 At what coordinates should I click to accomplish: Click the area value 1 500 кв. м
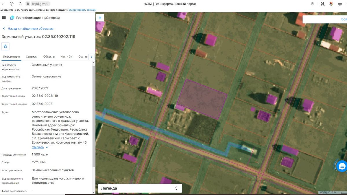click(x=40, y=155)
